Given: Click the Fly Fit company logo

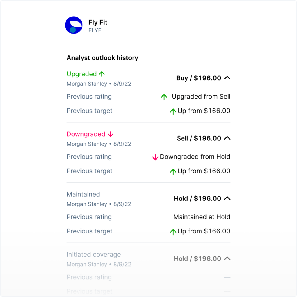Looking at the screenshot, I should pos(74,25).
